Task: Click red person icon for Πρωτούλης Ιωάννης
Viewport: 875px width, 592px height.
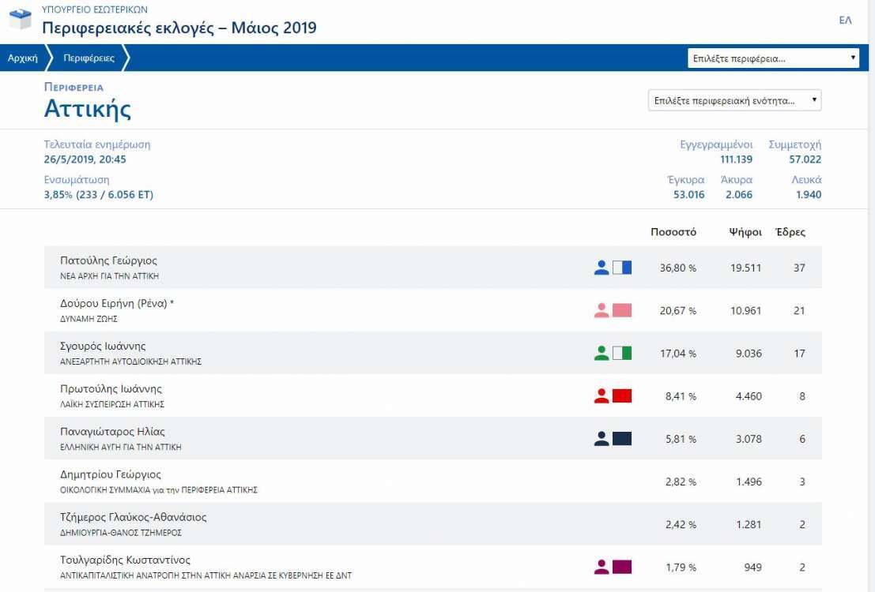Action: coord(602,395)
